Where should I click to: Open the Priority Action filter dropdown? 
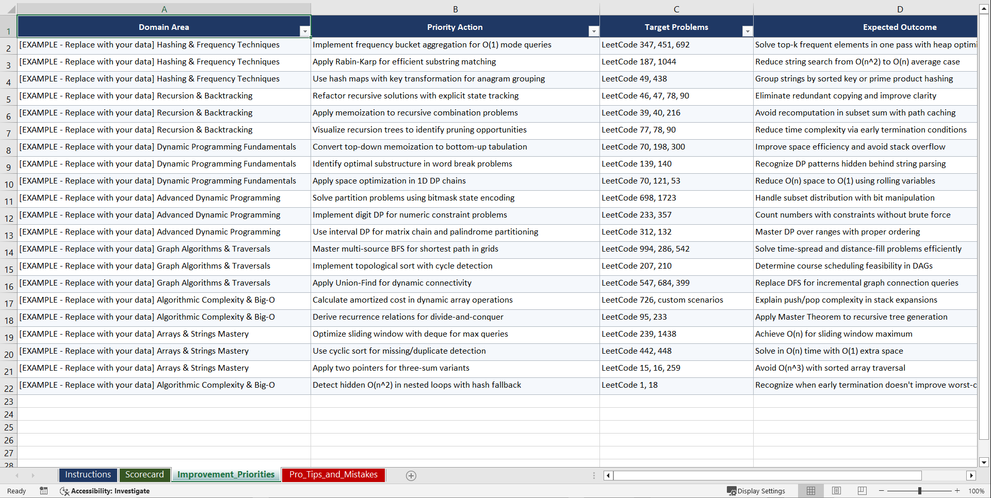(x=593, y=31)
